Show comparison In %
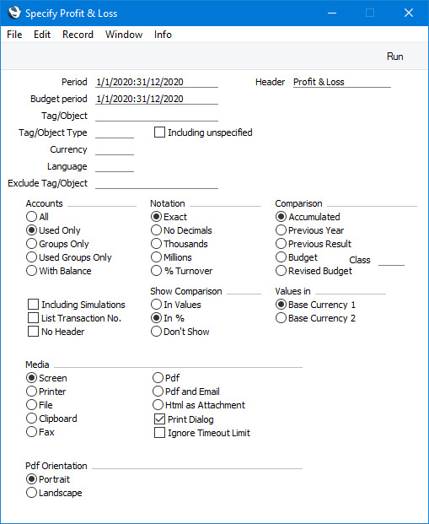 point(156,318)
